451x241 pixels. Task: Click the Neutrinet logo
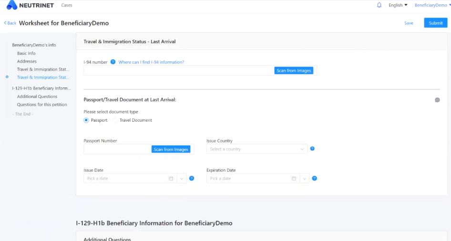tap(30, 5)
